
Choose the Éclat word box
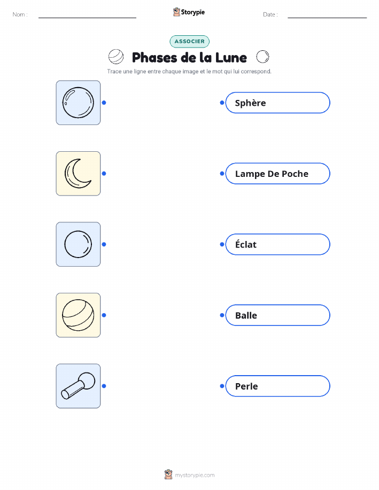277,244
